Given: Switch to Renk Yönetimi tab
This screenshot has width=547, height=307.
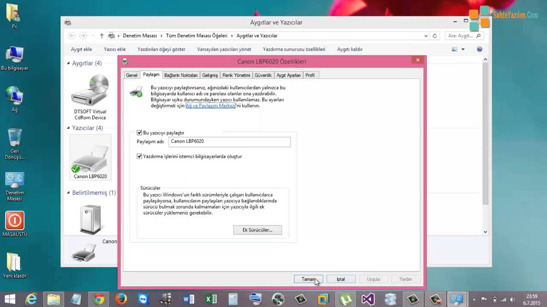Looking at the screenshot, I should click(x=236, y=75).
